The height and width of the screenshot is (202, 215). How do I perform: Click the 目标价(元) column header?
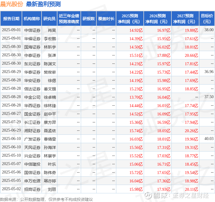(207, 19)
